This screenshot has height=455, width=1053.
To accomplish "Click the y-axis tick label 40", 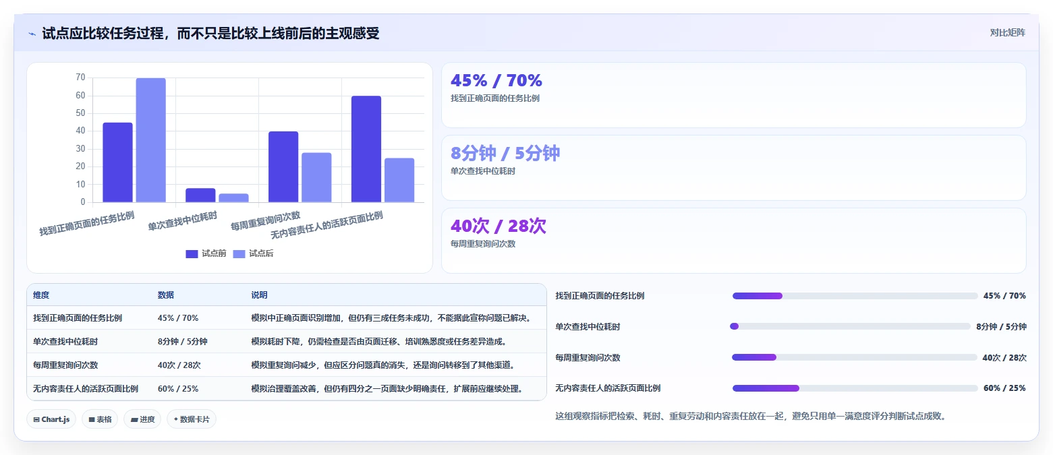I will tap(80, 131).
